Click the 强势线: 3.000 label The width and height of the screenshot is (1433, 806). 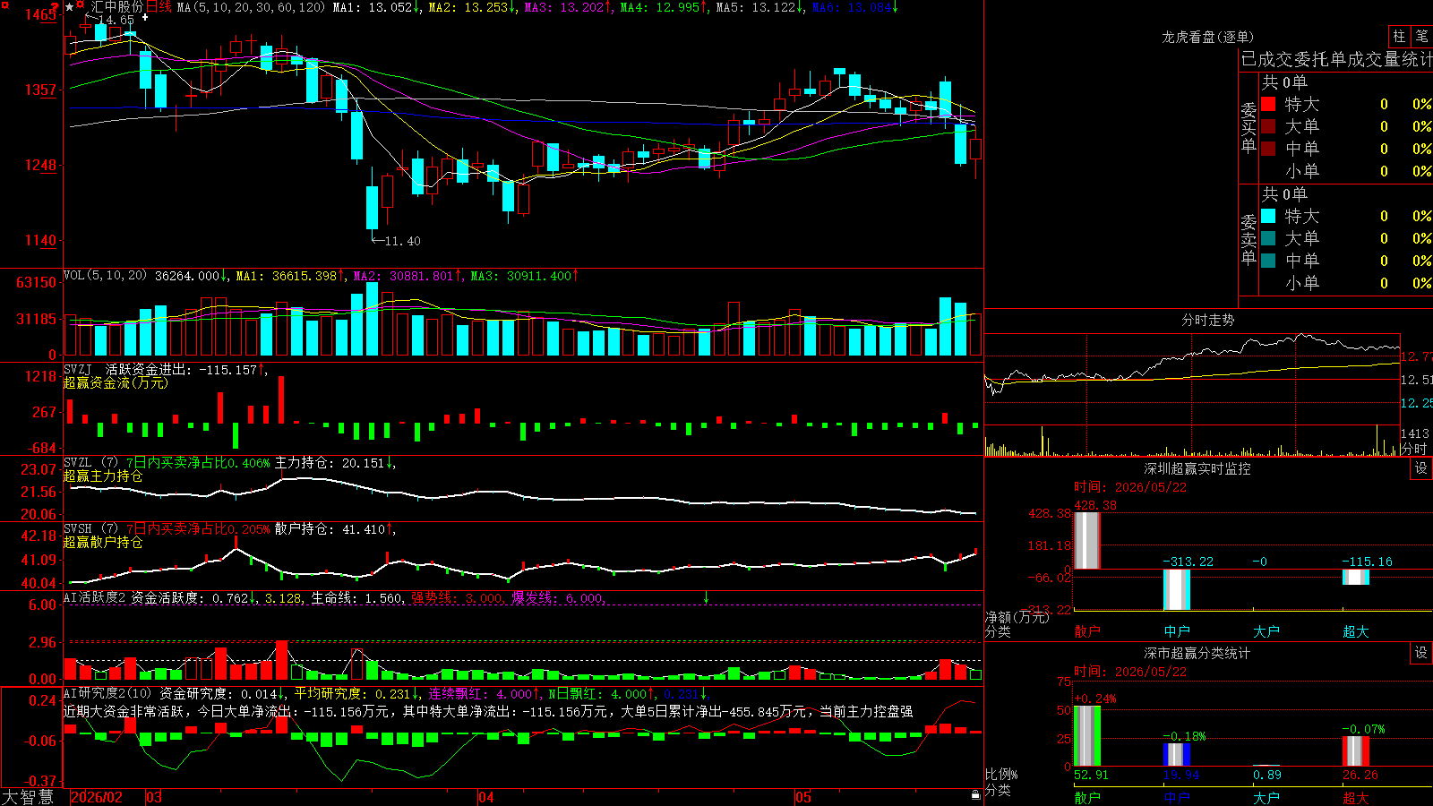tap(458, 598)
